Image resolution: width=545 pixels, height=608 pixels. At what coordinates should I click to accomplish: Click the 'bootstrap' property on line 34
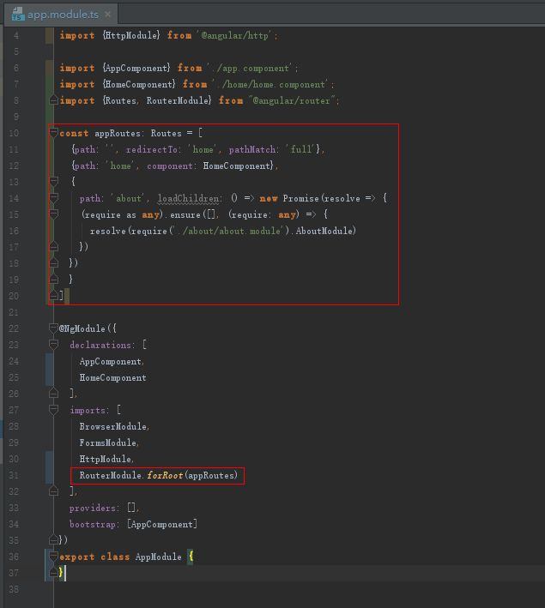[93, 524]
